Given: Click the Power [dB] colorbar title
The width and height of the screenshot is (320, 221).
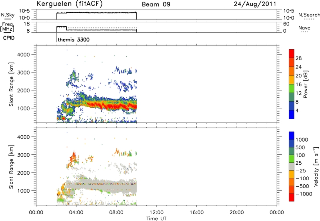Looking at the screenshot, I should [x=306, y=84].
